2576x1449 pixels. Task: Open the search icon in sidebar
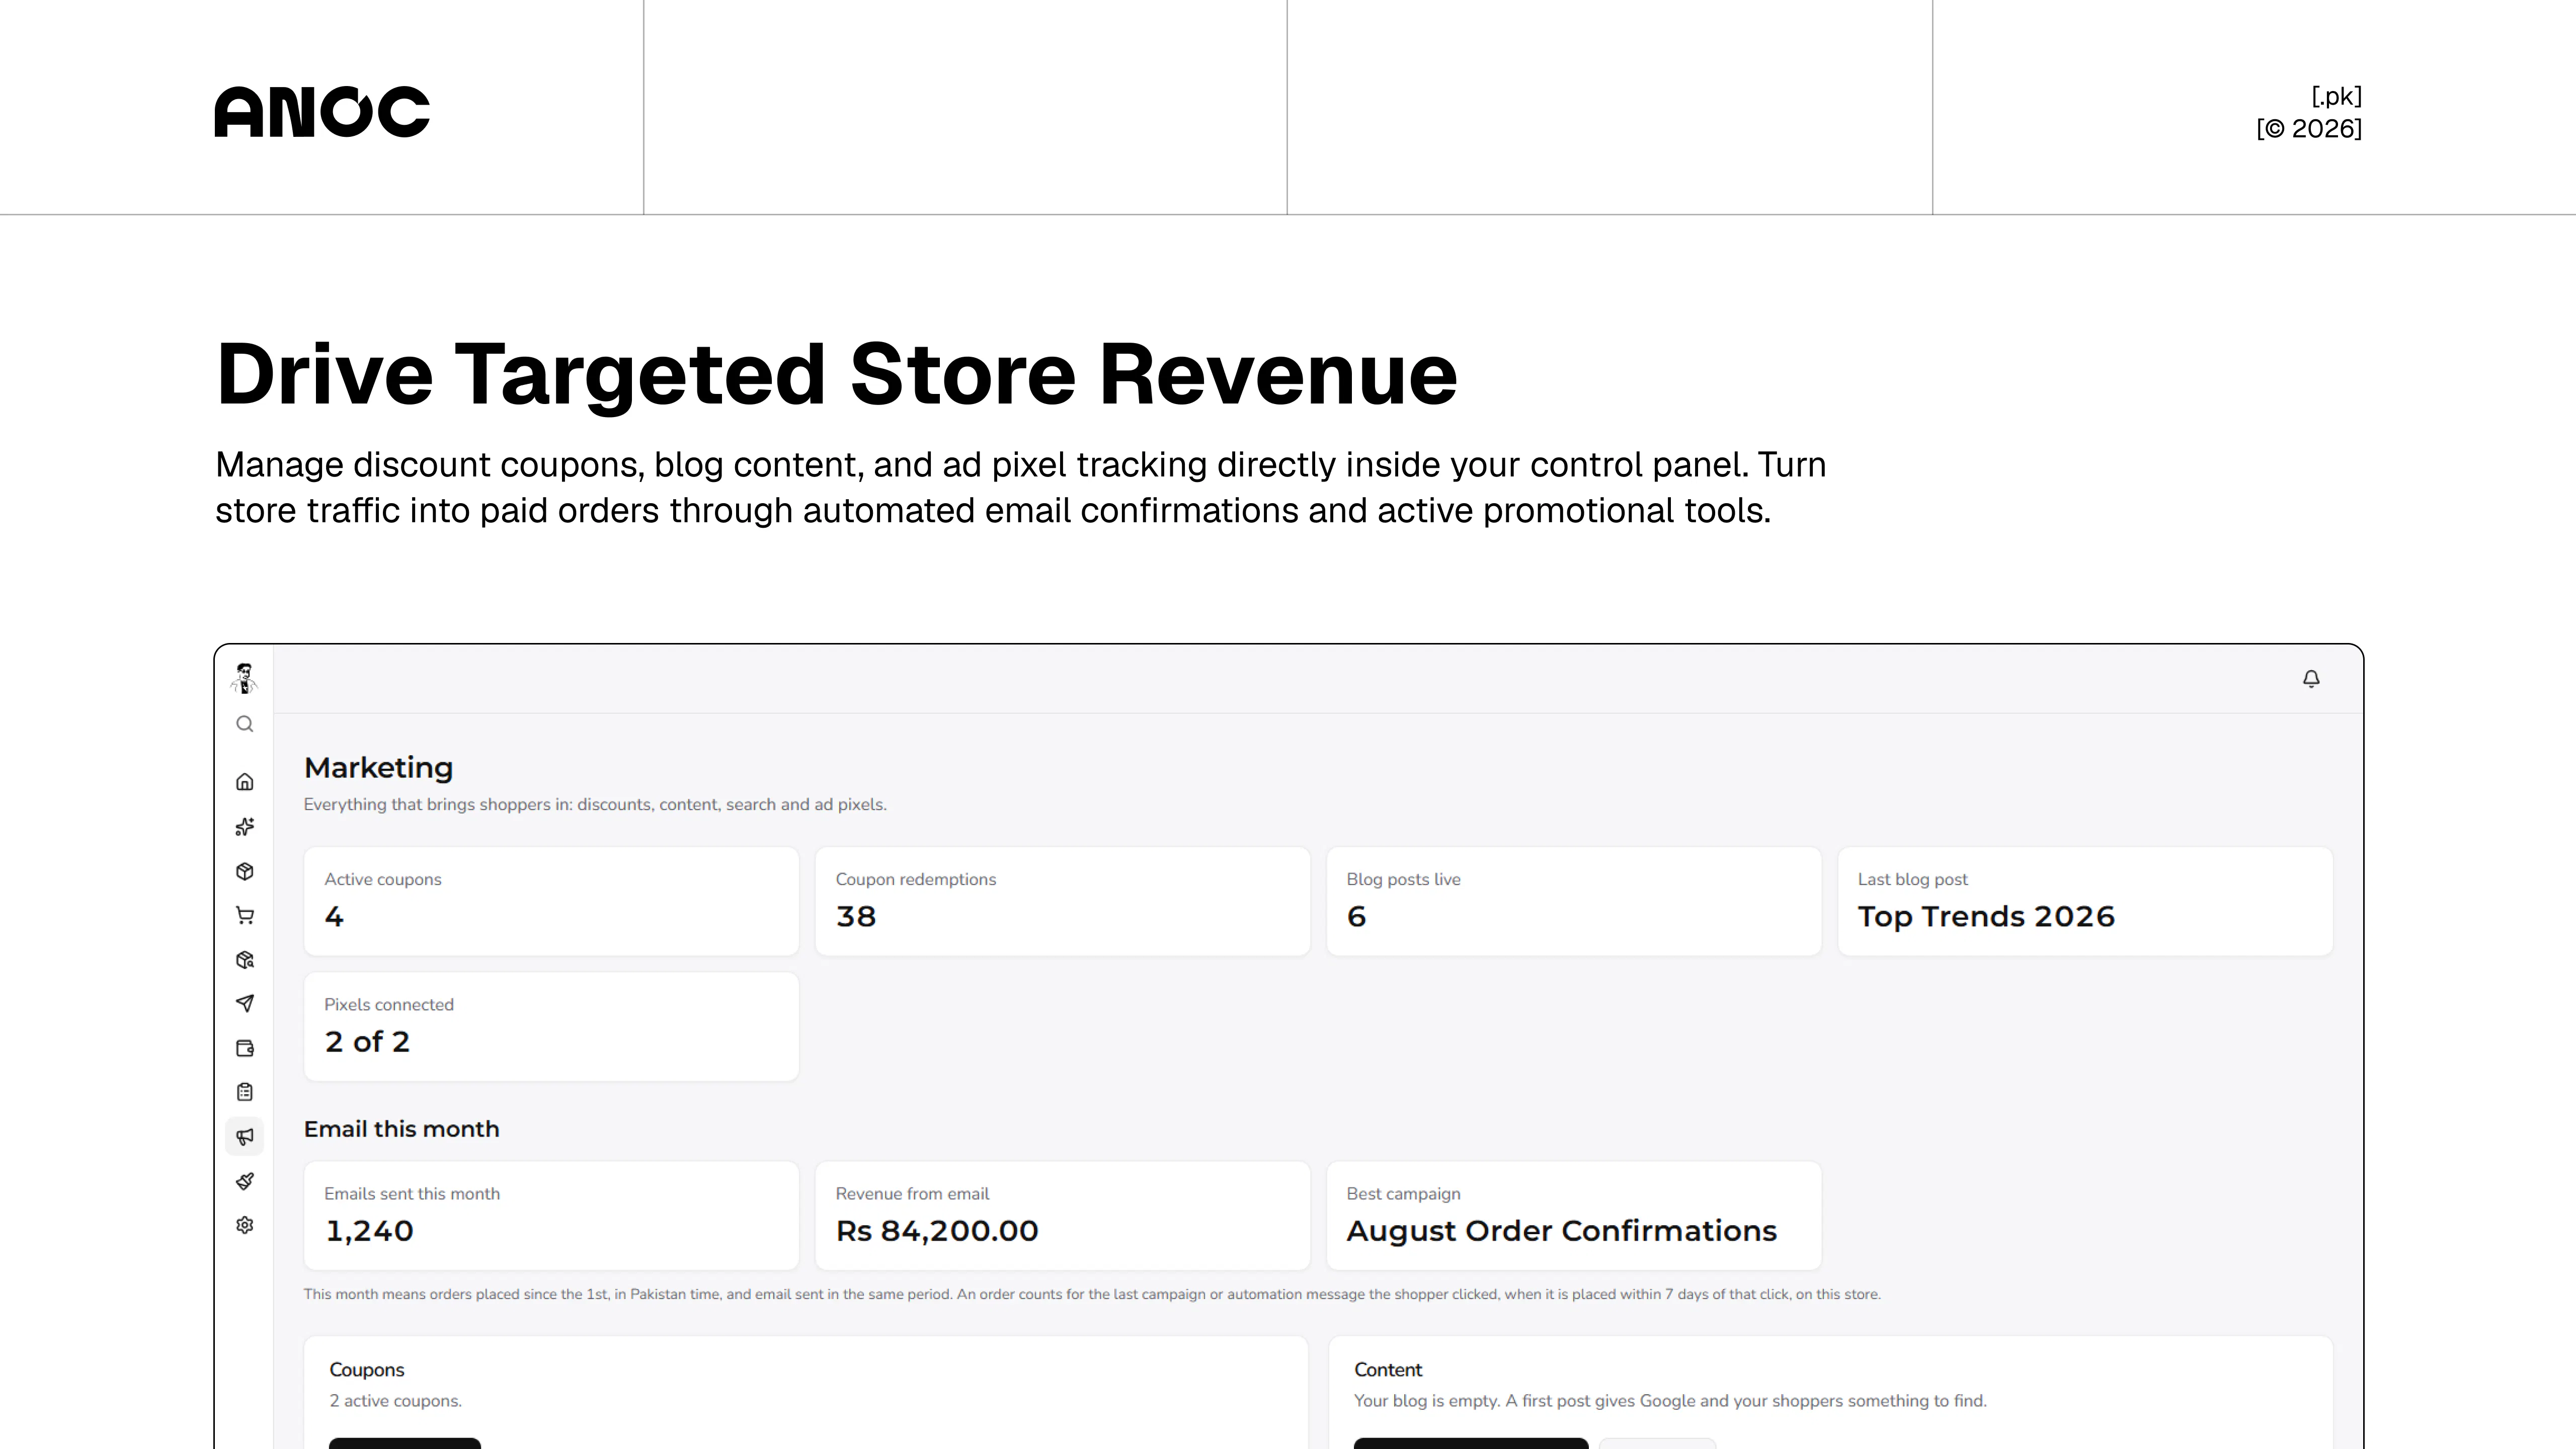coord(245,724)
